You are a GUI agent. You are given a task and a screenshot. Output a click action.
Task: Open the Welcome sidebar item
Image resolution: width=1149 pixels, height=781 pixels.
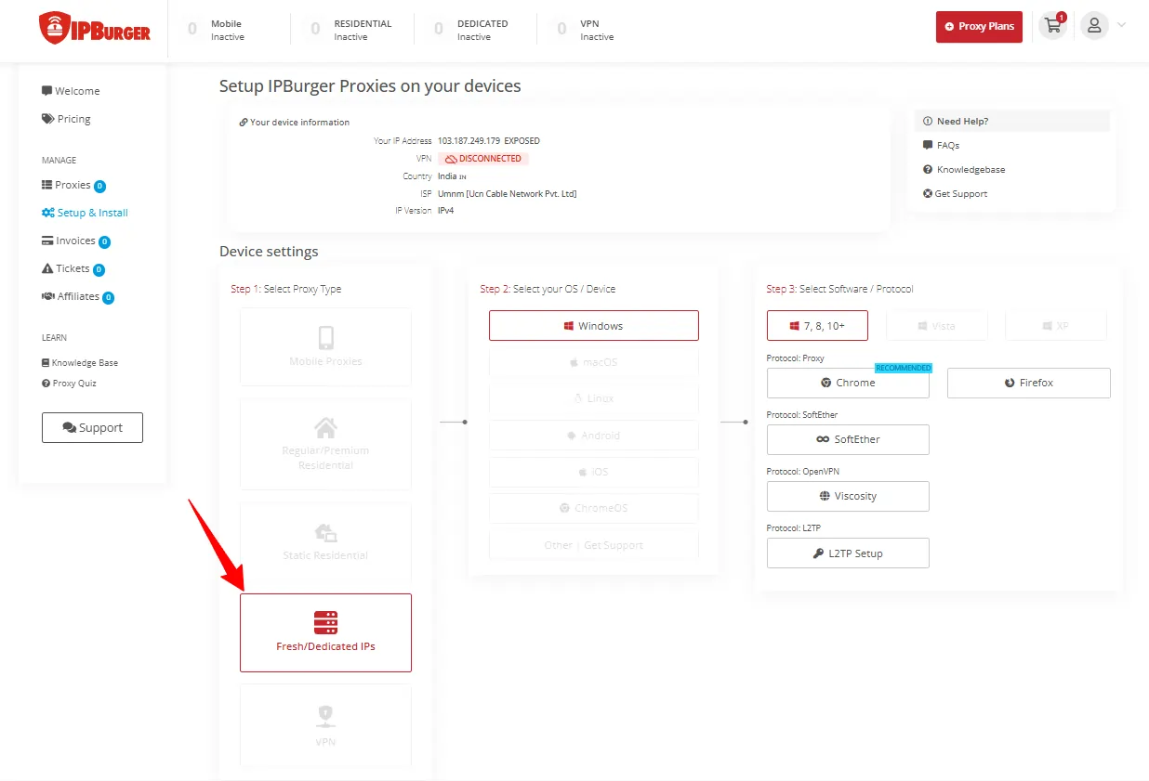click(71, 91)
